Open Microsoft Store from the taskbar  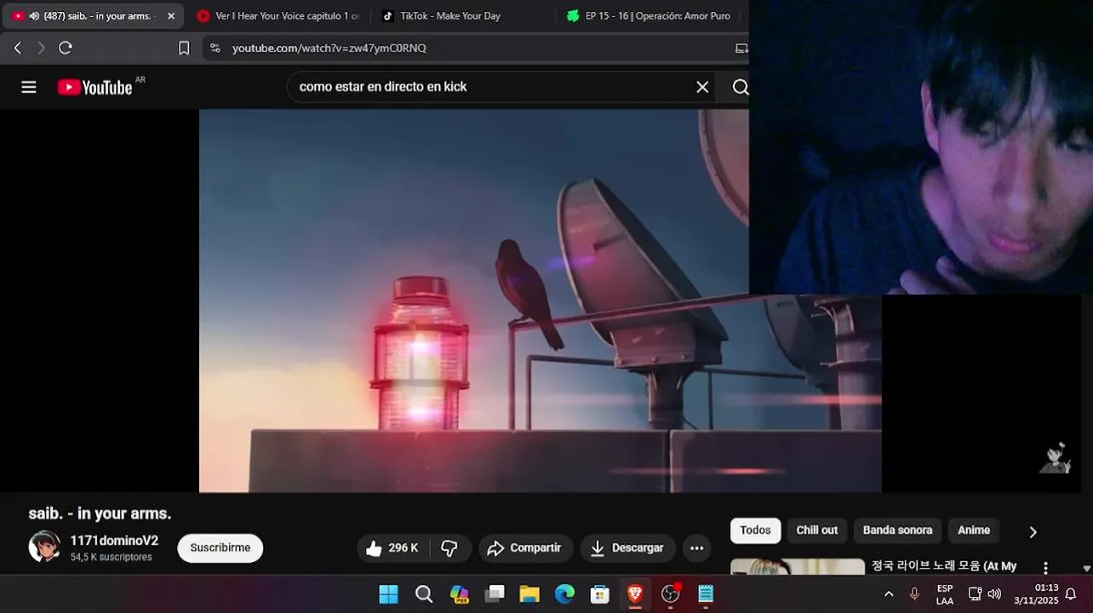[x=600, y=594]
